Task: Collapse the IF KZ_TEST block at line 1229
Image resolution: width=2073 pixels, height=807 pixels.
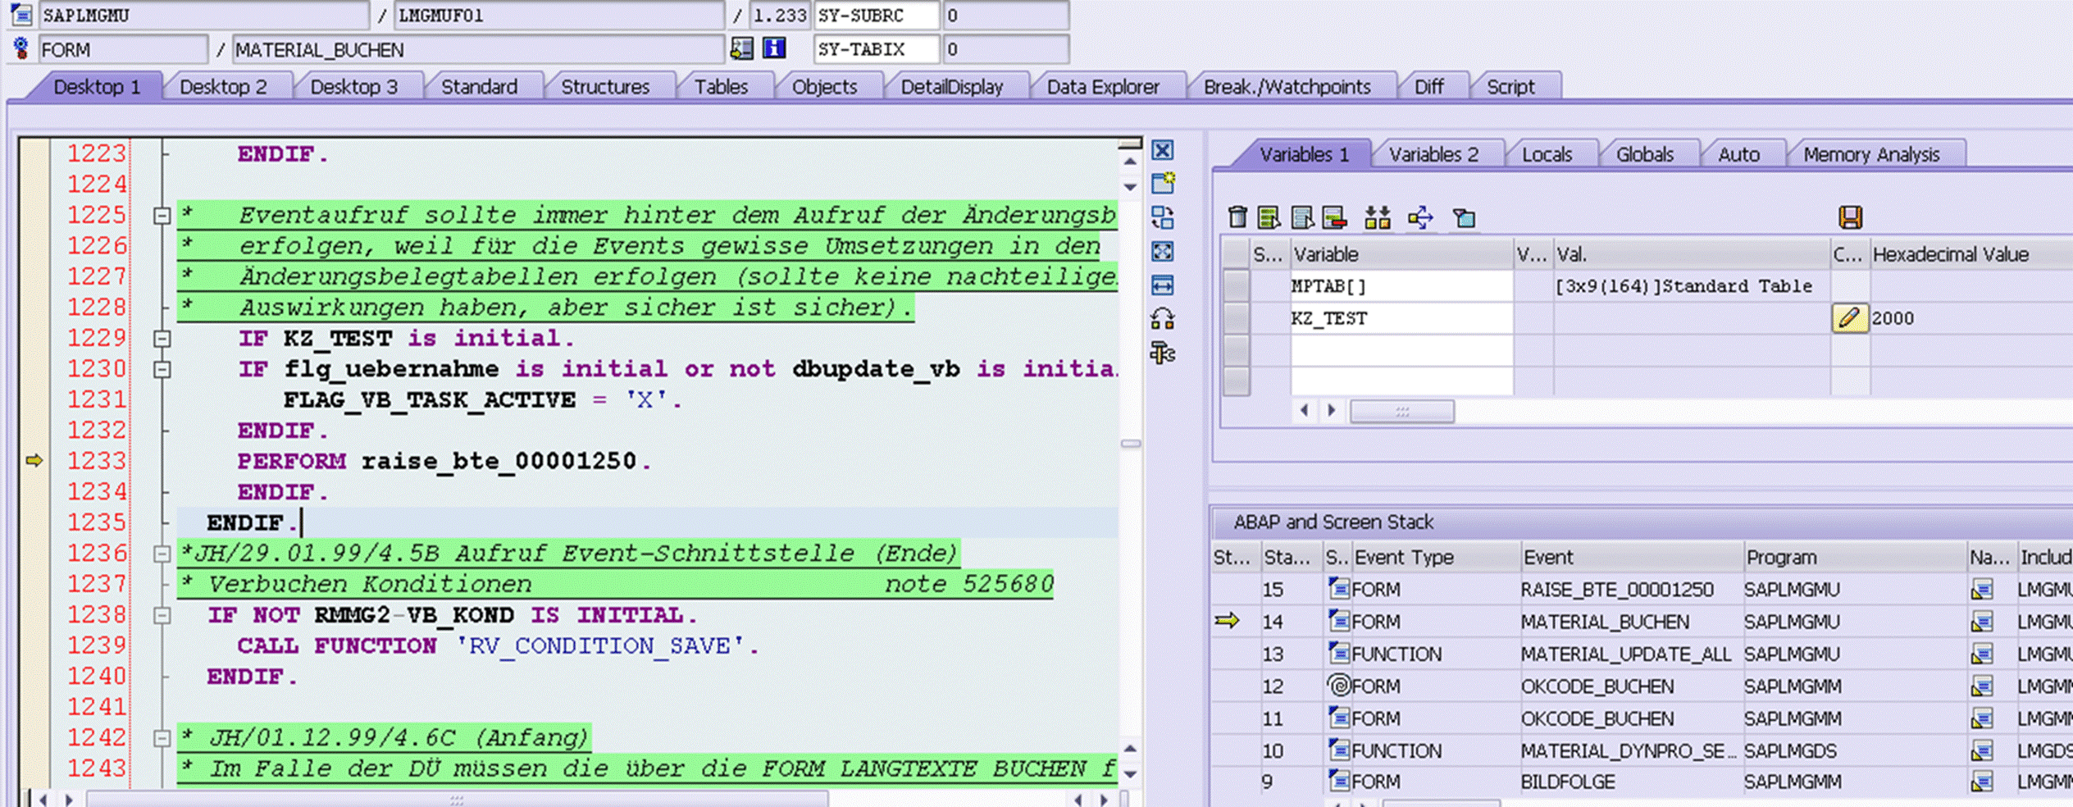Action: click(x=162, y=339)
